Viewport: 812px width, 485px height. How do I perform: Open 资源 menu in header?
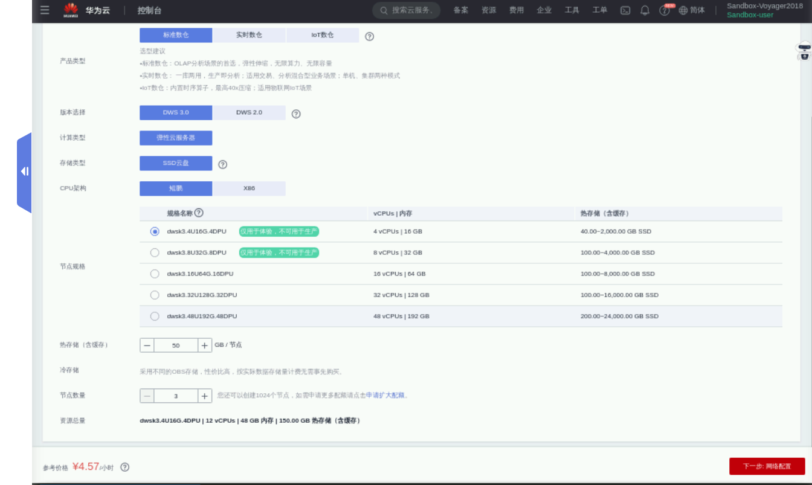(x=489, y=10)
